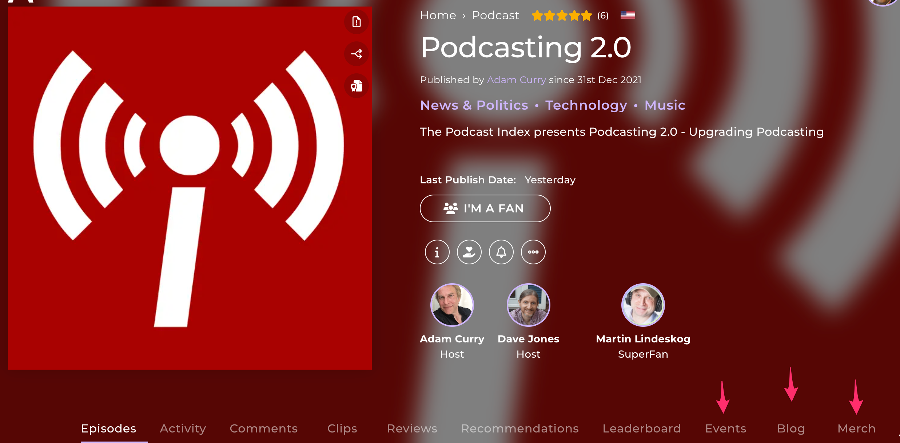Open podcast info via the i icon
This screenshot has width=900, height=443.
[437, 252]
